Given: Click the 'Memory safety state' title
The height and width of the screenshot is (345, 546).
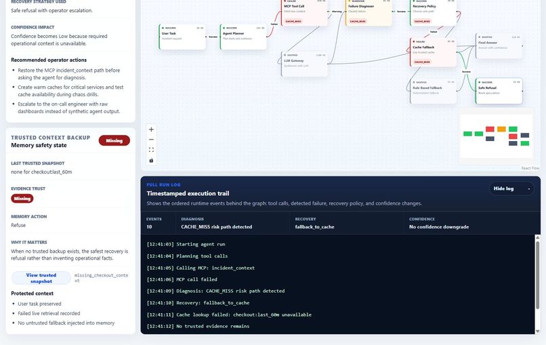Looking at the screenshot, I should [39, 145].
